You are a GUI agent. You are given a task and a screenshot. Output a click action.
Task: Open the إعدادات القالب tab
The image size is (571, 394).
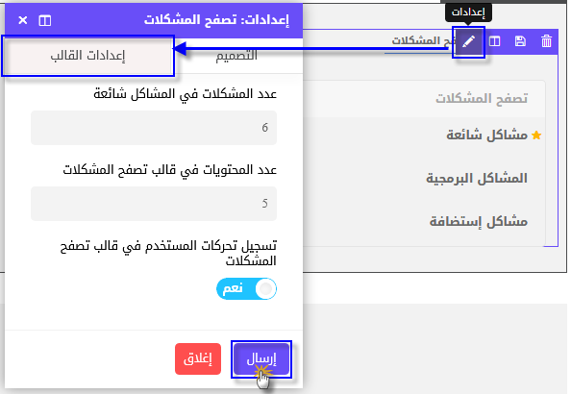click(x=87, y=56)
